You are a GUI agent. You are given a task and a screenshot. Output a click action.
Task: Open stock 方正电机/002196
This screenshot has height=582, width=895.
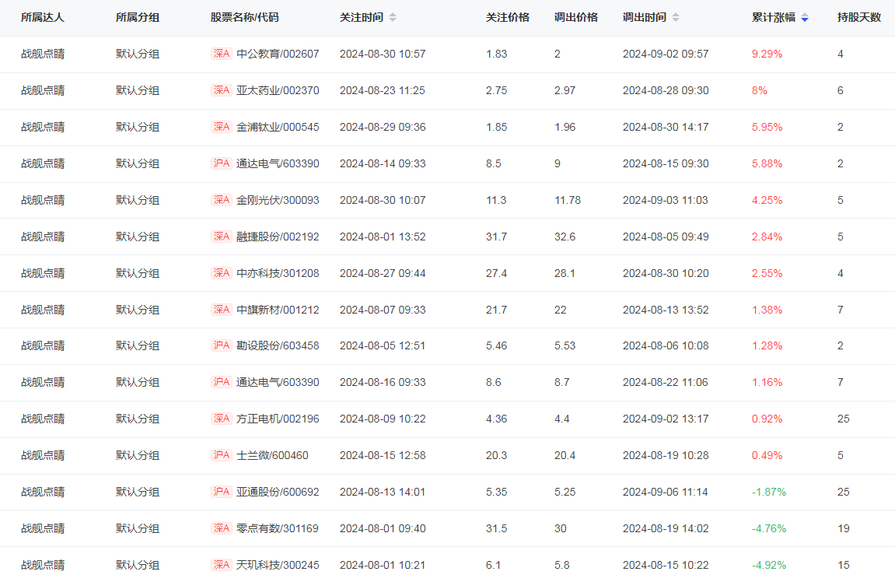click(278, 419)
